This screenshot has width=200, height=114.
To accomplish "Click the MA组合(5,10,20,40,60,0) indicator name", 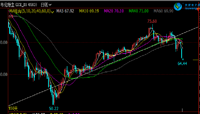I will click(x=30, y=11).
